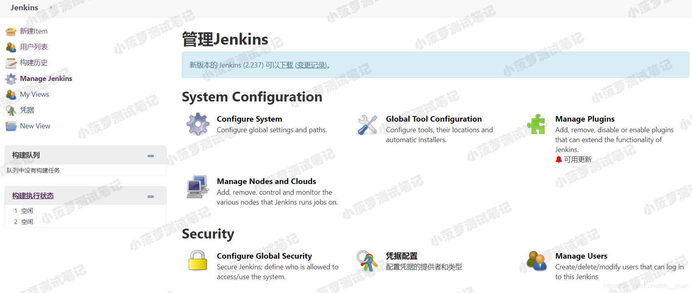Click the Configure System gear icon
Image resolution: width=692 pixels, height=293 pixels.
(x=198, y=124)
